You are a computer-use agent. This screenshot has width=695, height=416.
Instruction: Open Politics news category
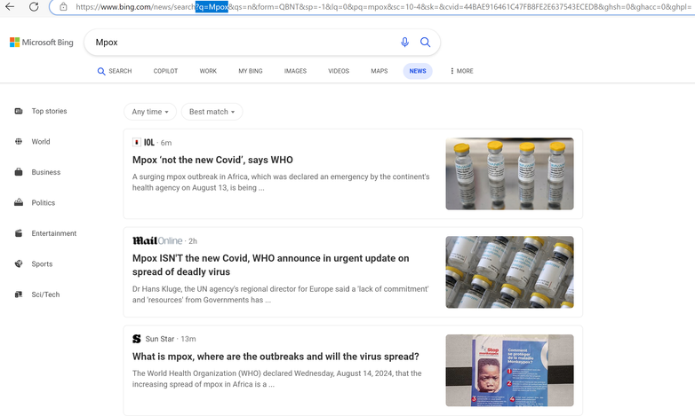point(44,203)
